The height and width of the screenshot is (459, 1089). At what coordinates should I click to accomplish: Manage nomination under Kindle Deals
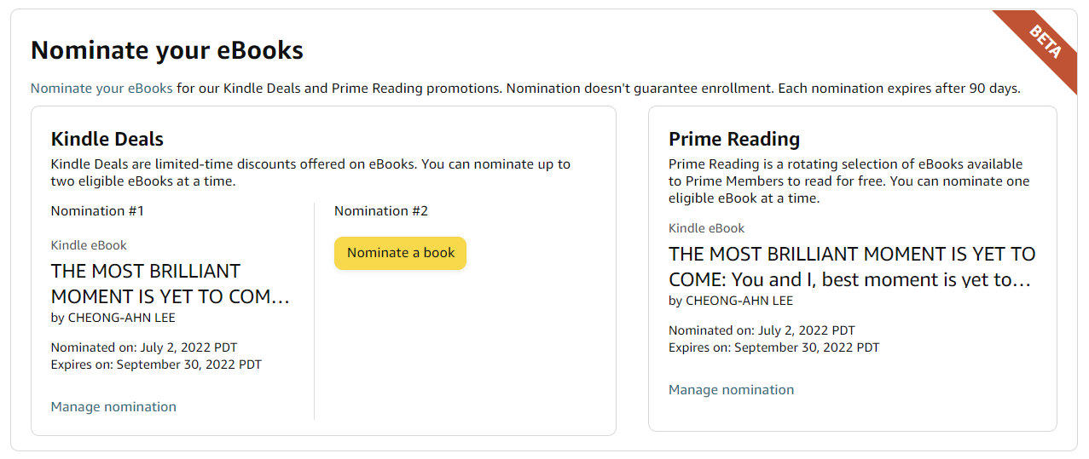point(113,407)
